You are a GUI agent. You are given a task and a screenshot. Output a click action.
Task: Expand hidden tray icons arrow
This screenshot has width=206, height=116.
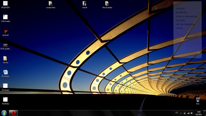181,113
